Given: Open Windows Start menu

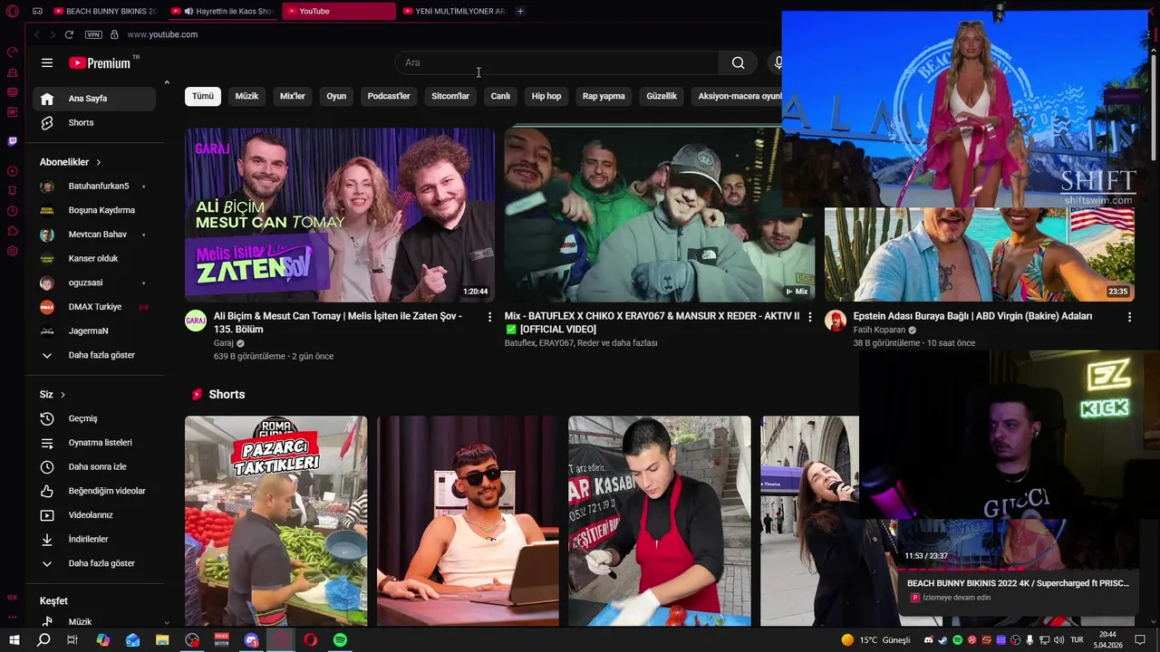Looking at the screenshot, I should pos(14,640).
